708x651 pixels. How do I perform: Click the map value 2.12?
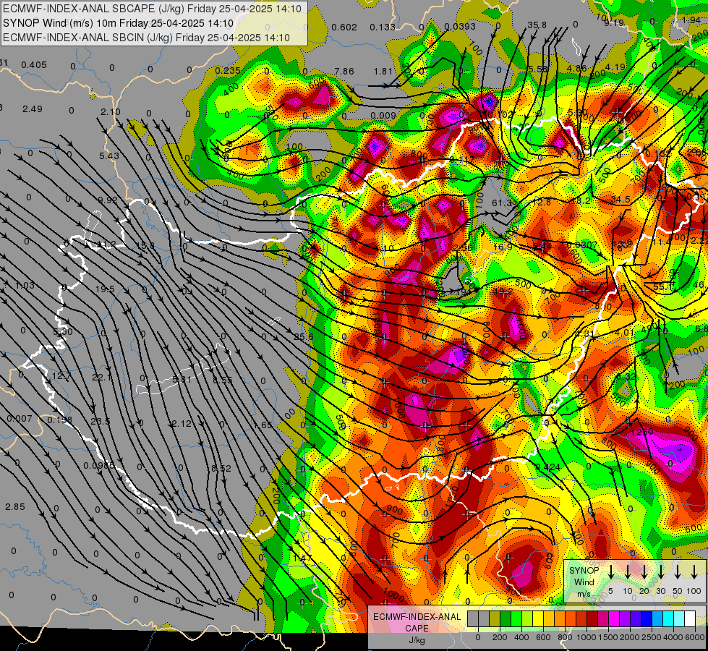182,423
